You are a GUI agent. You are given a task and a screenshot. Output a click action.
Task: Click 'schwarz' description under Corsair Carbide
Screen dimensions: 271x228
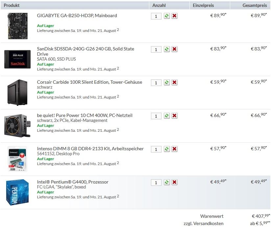(45, 87)
